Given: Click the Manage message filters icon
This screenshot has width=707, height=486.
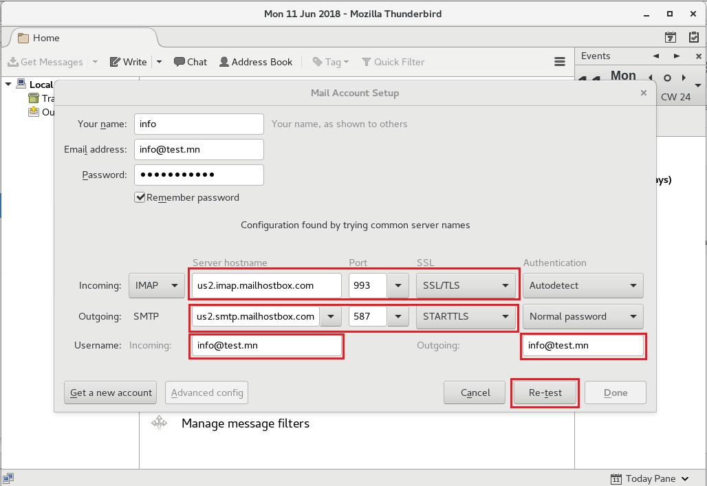Looking at the screenshot, I should point(159,423).
